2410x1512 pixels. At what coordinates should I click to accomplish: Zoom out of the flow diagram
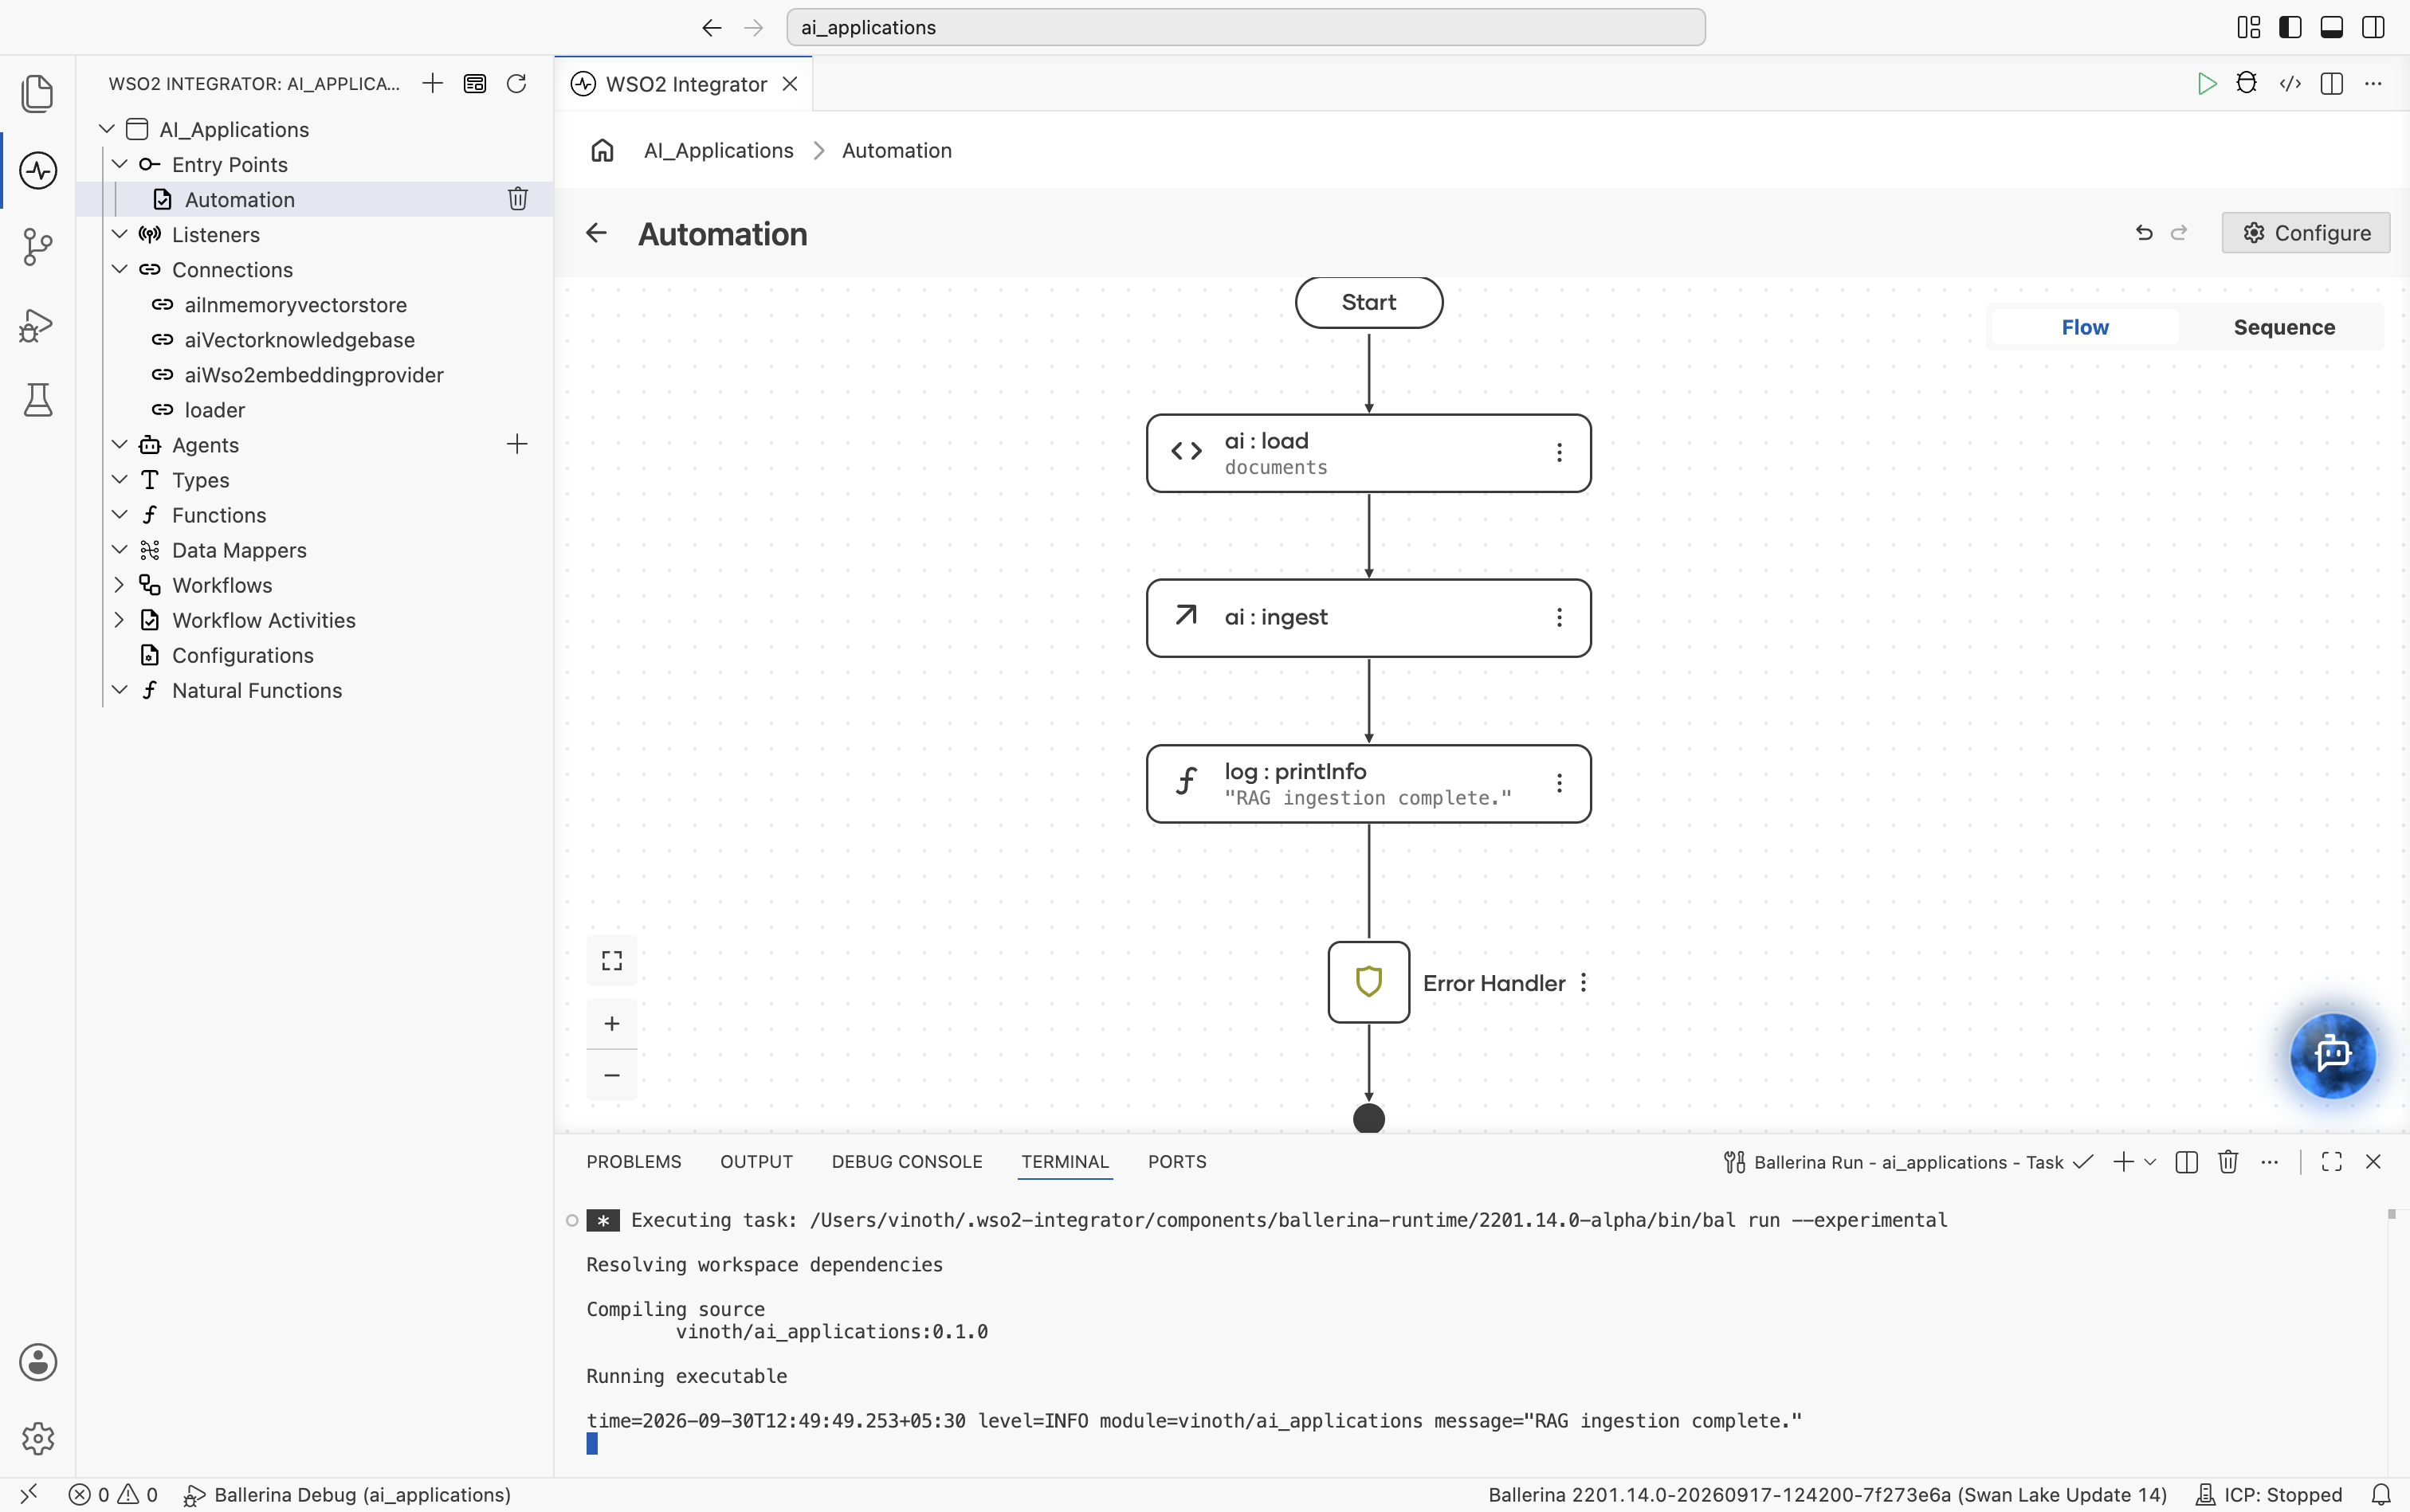612,1075
